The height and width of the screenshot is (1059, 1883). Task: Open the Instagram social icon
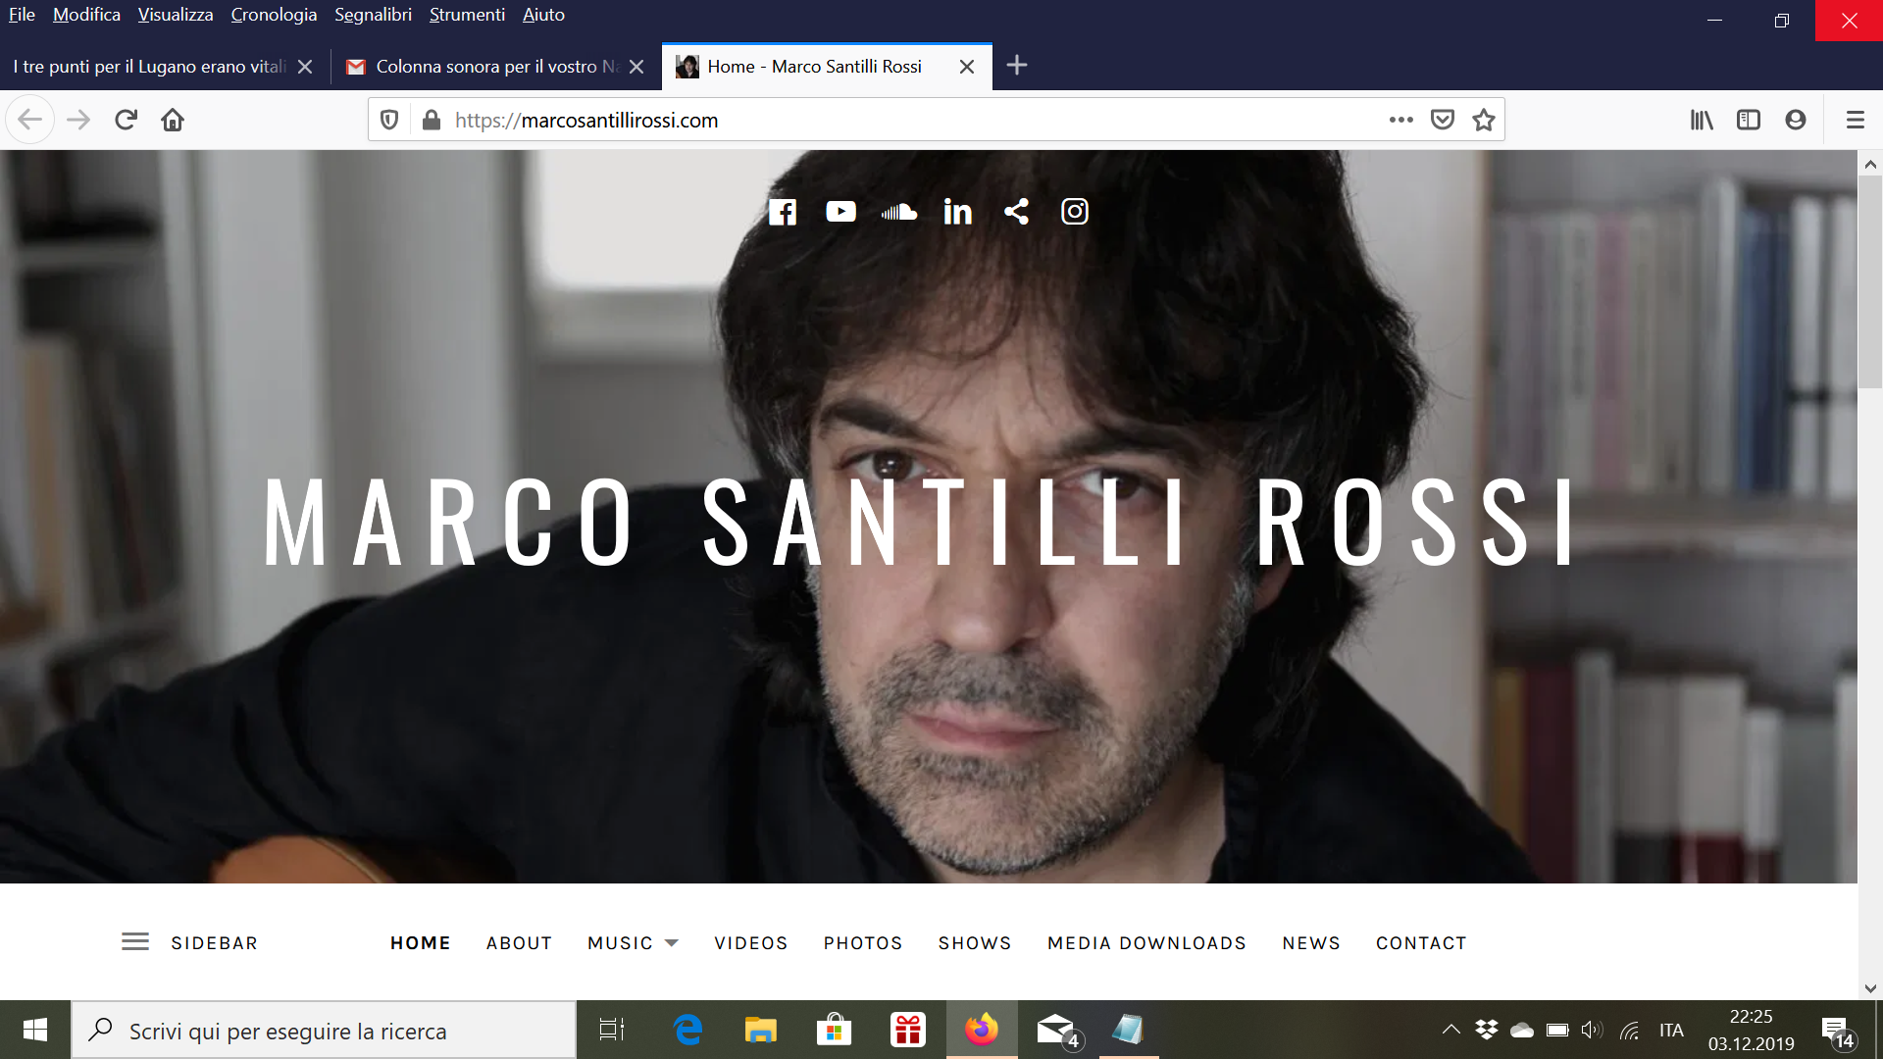1075,212
